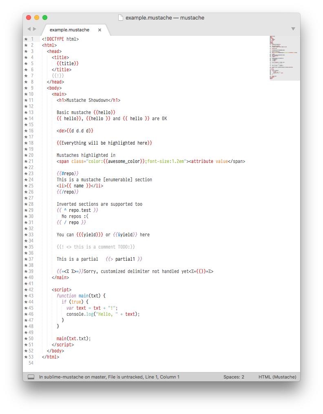Click line number 54 in the gutter
The height and width of the screenshot is (414, 323).
tap(31, 363)
